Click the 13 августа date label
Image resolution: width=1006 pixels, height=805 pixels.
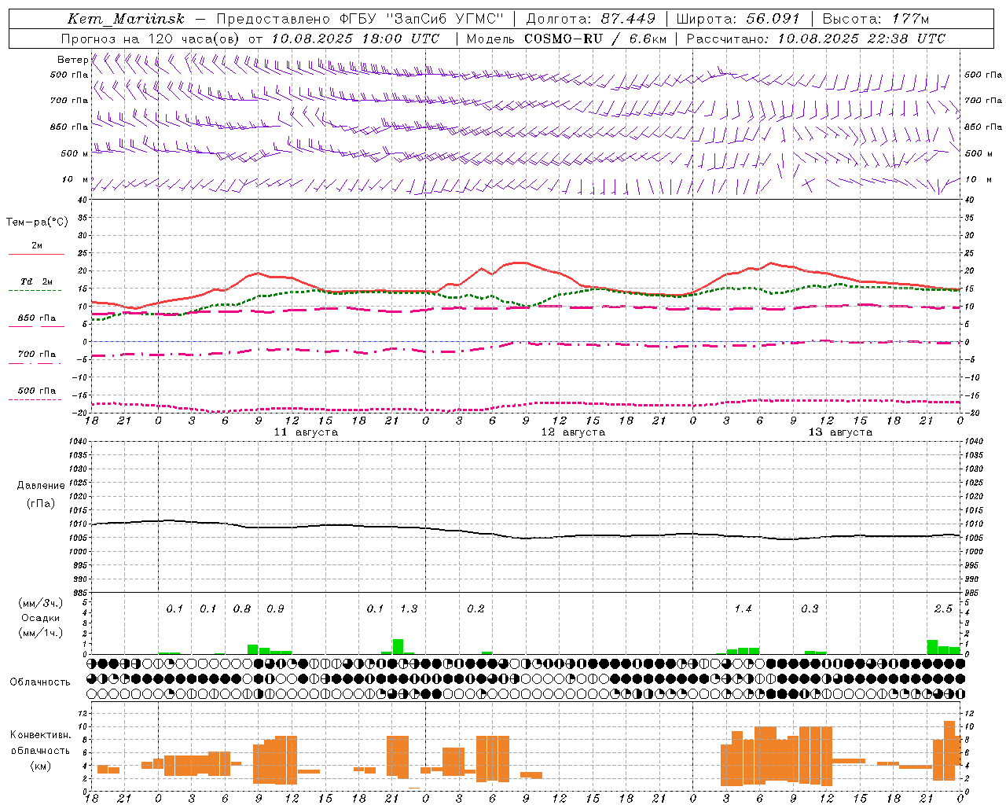840,432
